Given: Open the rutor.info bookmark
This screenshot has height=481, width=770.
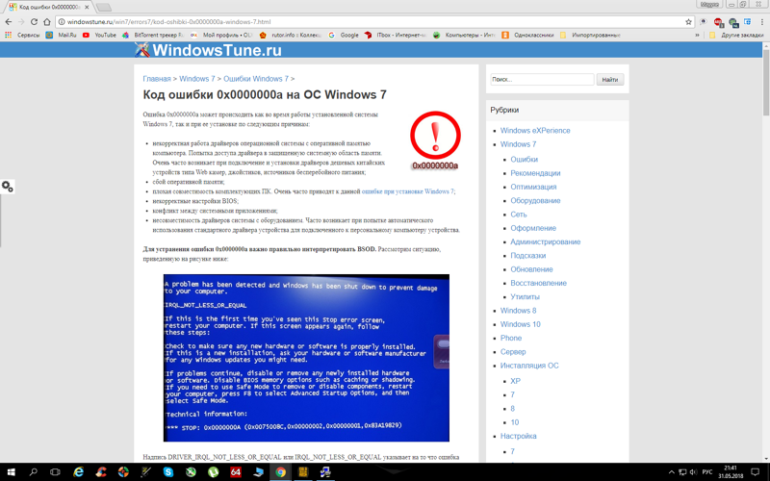Looking at the screenshot, I should [x=291, y=35].
